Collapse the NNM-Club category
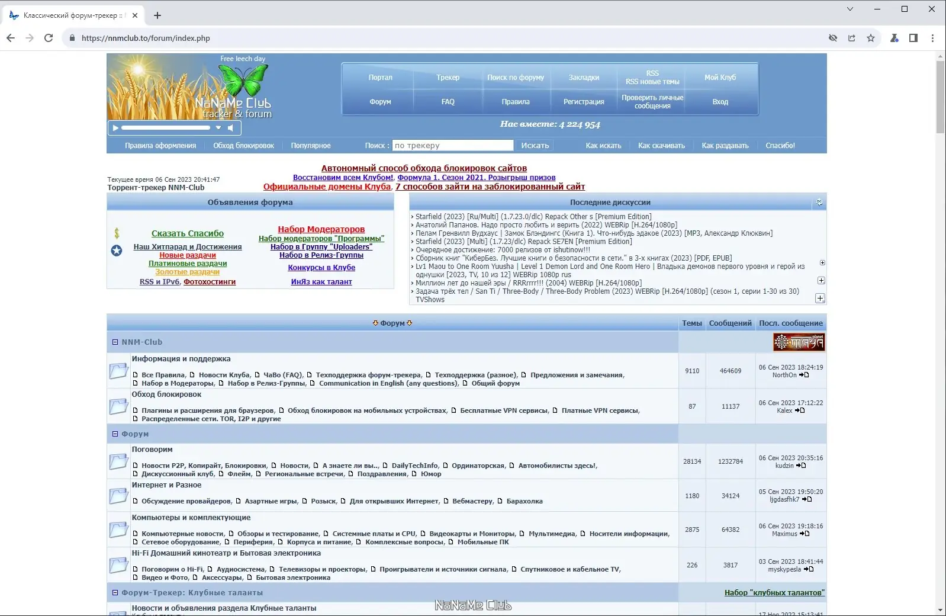Image resolution: width=946 pixels, height=616 pixels. [x=115, y=342]
